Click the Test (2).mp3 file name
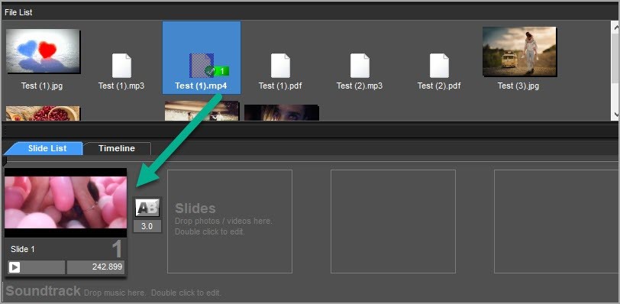Viewport: 620px width, 304px height. (360, 86)
